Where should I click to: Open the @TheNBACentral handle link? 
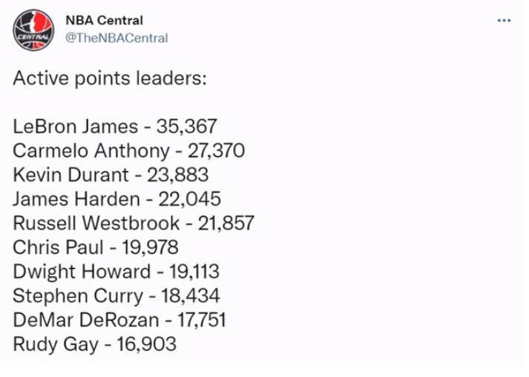click(x=116, y=38)
